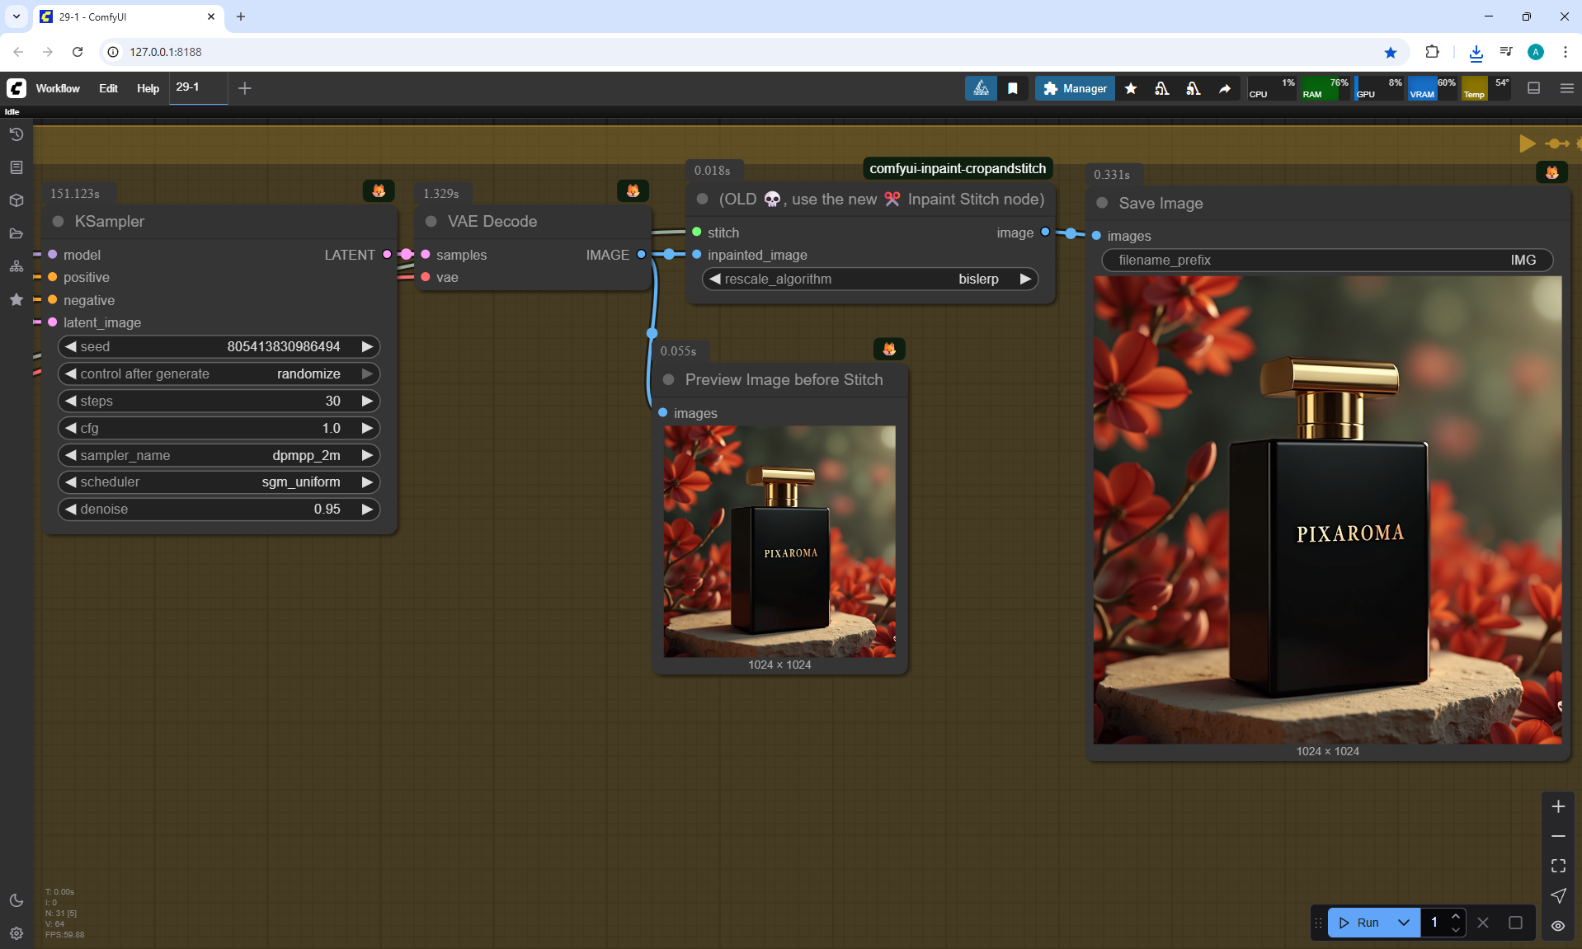This screenshot has width=1582, height=949.
Task: Open the hamburger menu top right
Action: coord(1567,88)
